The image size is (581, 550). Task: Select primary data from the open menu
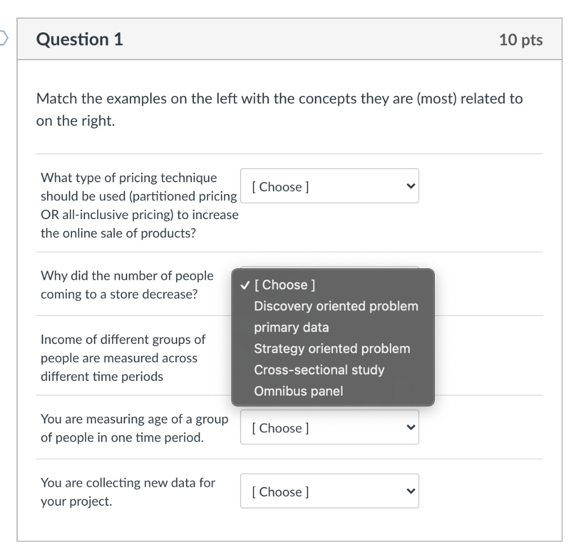[292, 327]
